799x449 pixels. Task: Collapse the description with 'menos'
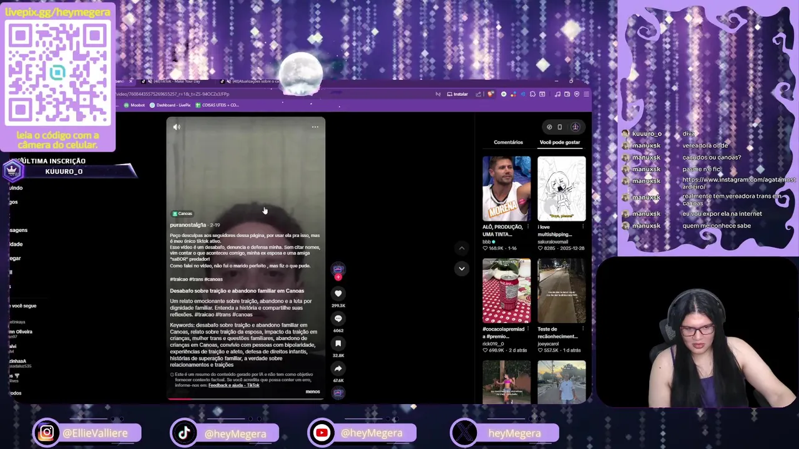(x=313, y=392)
